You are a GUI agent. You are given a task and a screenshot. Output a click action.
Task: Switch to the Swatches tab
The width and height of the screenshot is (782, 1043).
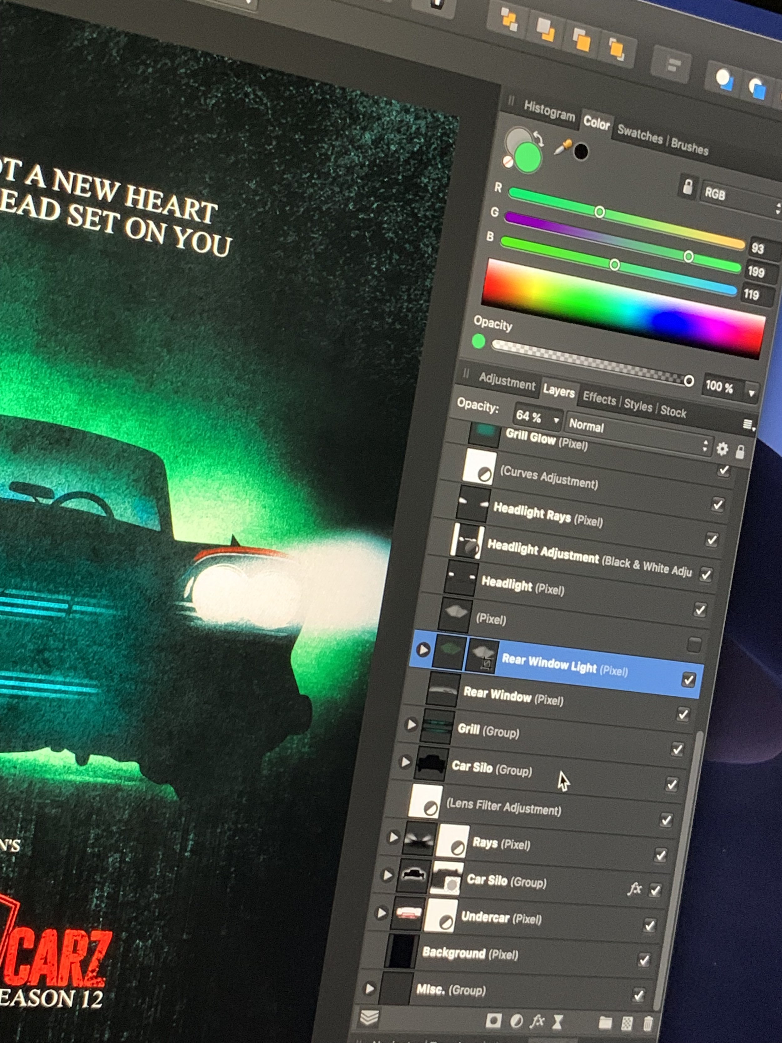tap(640, 135)
